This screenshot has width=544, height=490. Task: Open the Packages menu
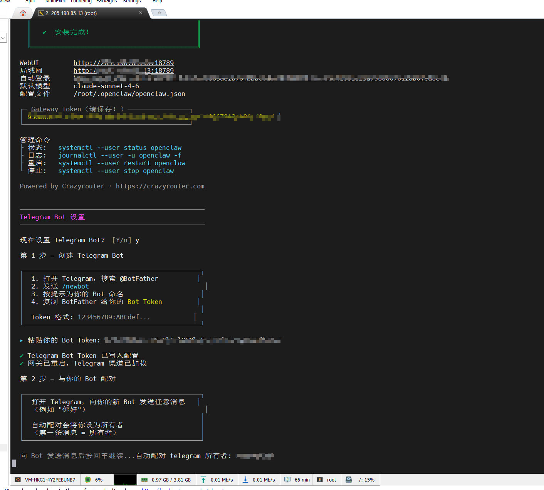[x=107, y=1]
